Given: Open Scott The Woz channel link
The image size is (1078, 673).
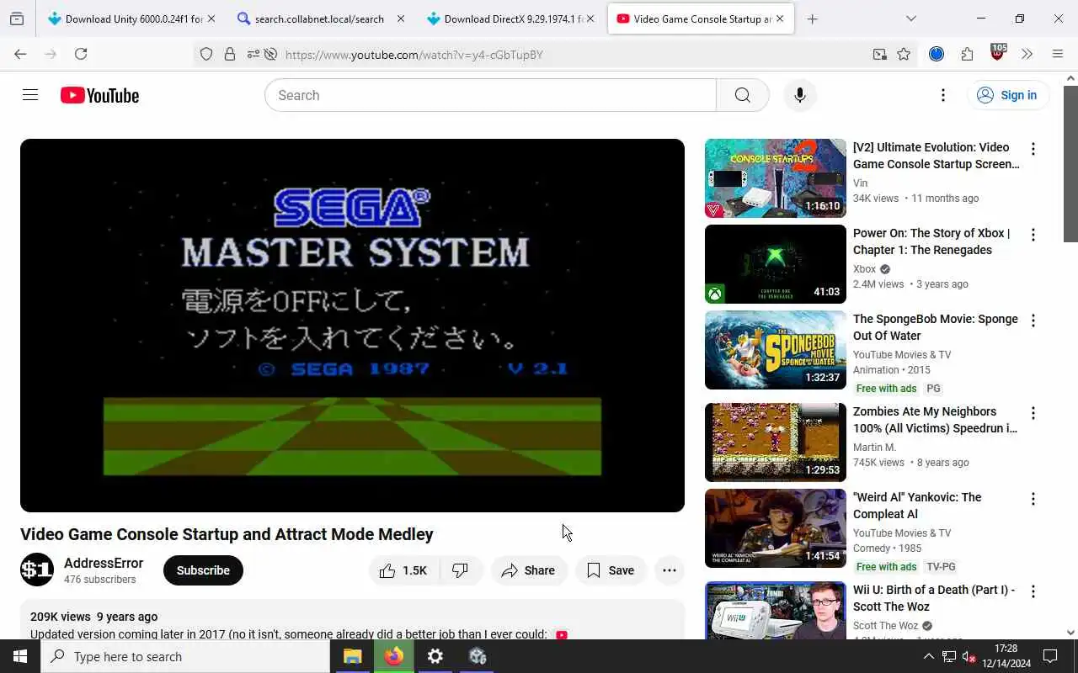Looking at the screenshot, I should pos(886,626).
